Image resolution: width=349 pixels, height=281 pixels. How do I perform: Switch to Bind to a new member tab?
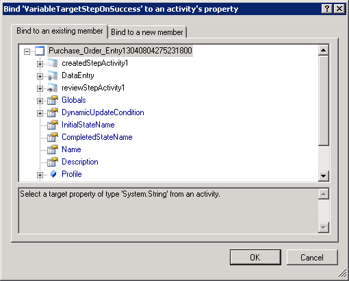click(x=147, y=32)
